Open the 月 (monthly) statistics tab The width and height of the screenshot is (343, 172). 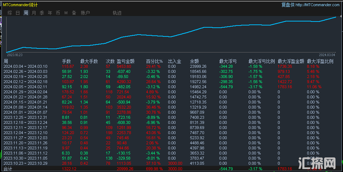tap(34, 13)
